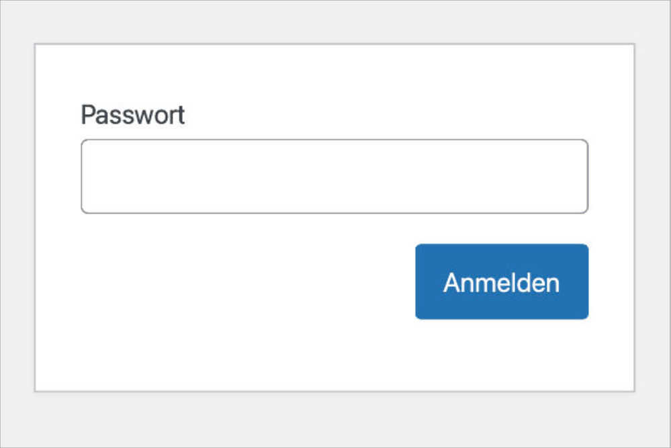Click empty space below Anmelden button
The image size is (671, 448).
coord(501,356)
